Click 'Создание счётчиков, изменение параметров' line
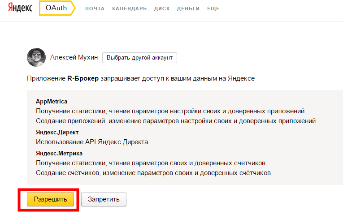 [153, 173]
